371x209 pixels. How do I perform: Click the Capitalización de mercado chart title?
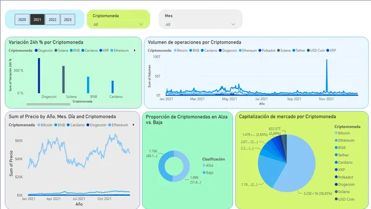(288, 116)
